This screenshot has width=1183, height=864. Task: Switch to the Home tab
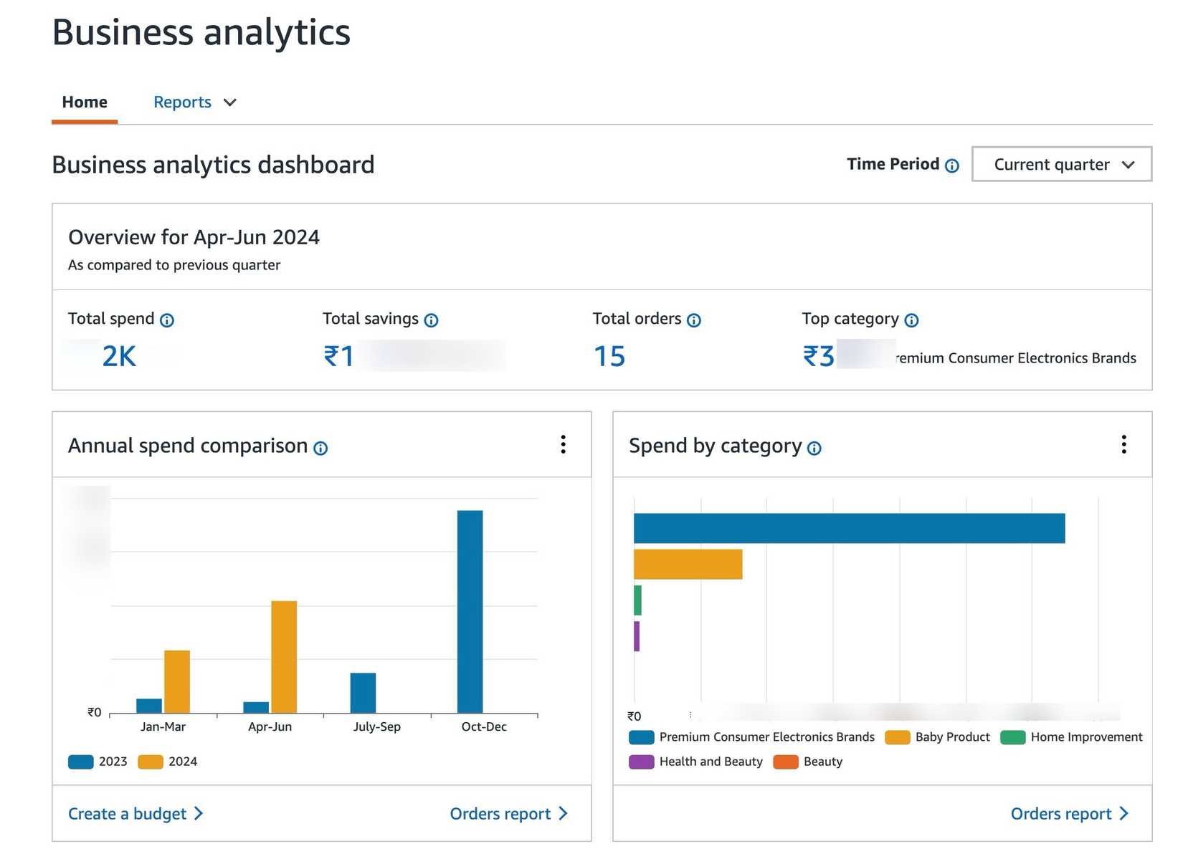pyautogui.click(x=84, y=102)
